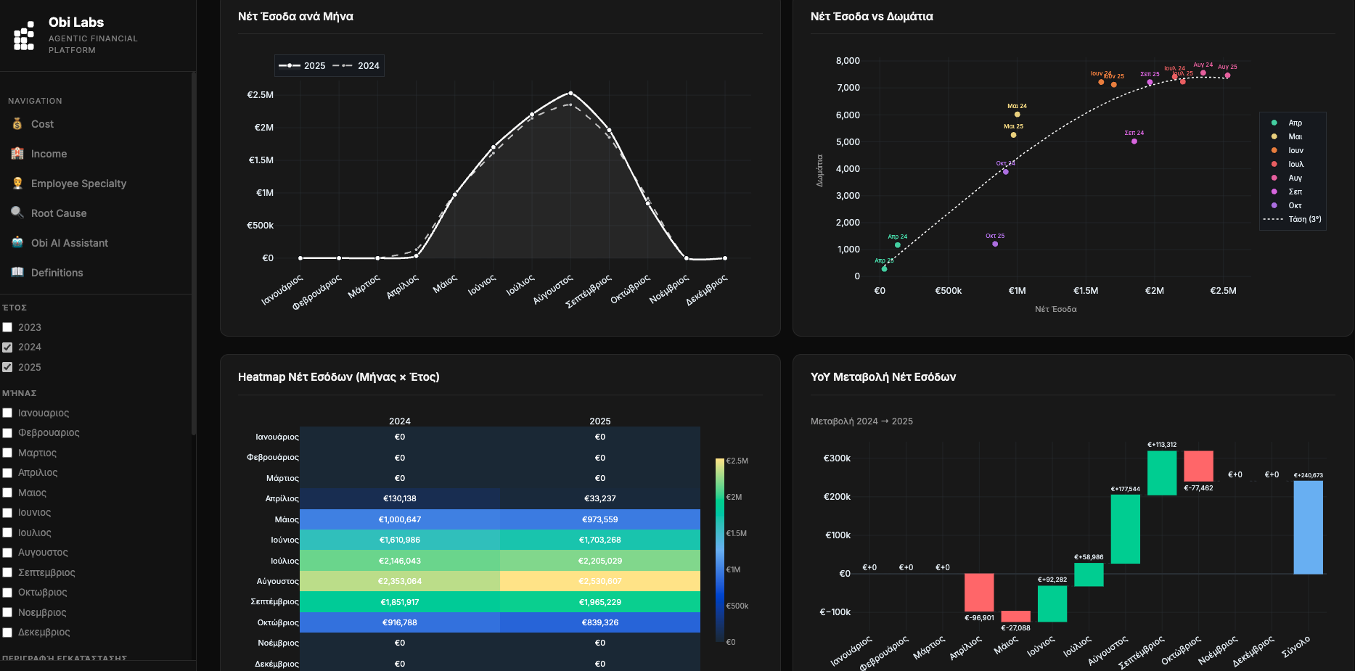1355x671 pixels.
Task: Toggle the 2024 series in line chart legend
Action: pyautogui.click(x=356, y=65)
